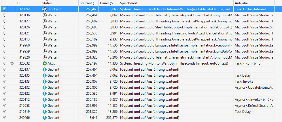Click the flag icon on row 320137
This screenshot has height=122, width=282.
(4, 69)
